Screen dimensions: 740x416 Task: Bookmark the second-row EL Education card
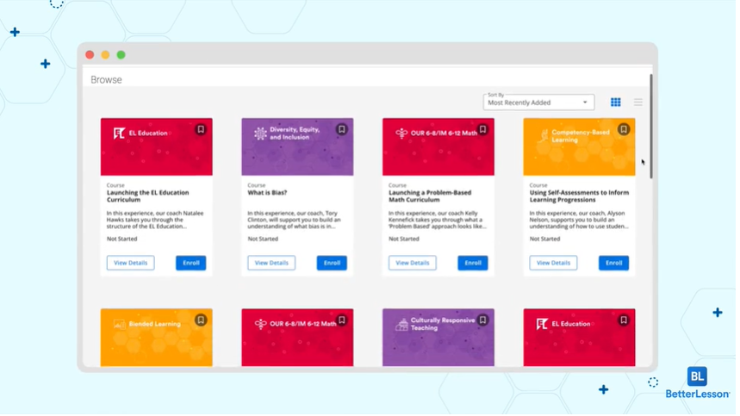(x=627, y=321)
